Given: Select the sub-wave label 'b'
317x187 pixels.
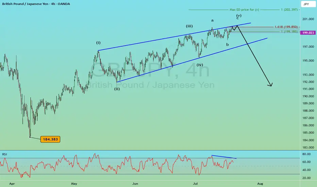Looking at the screenshot, I should (x=228, y=45).
